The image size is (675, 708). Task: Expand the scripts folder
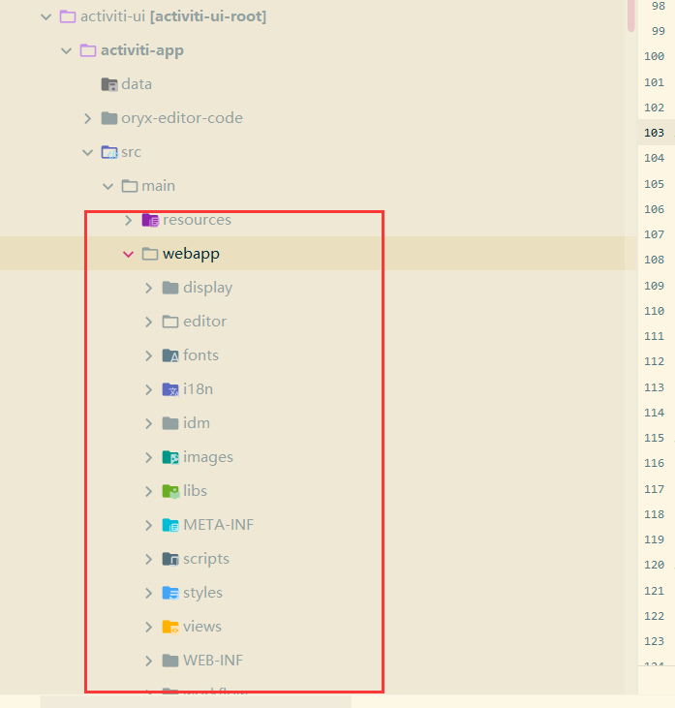148,559
